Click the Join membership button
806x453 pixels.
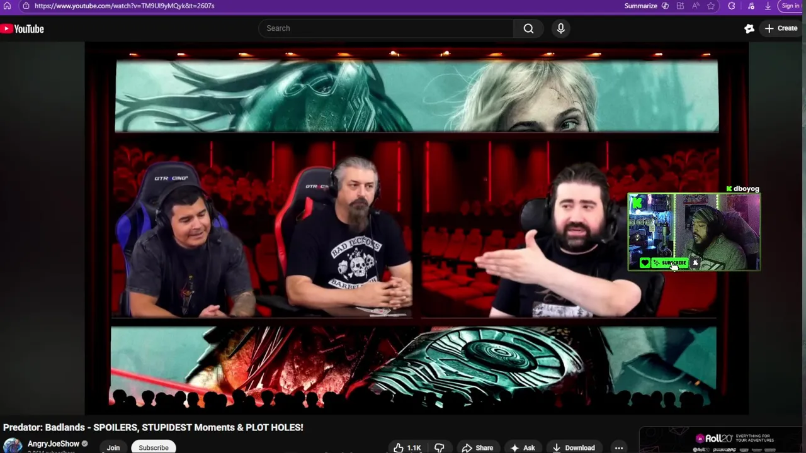(x=113, y=447)
